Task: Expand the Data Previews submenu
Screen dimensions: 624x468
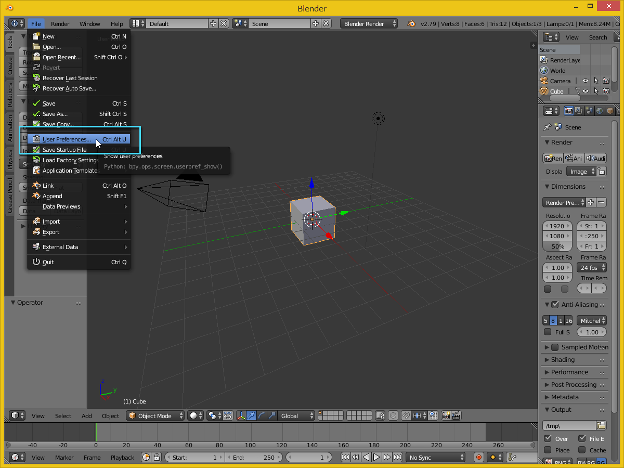Action: (x=79, y=206)
